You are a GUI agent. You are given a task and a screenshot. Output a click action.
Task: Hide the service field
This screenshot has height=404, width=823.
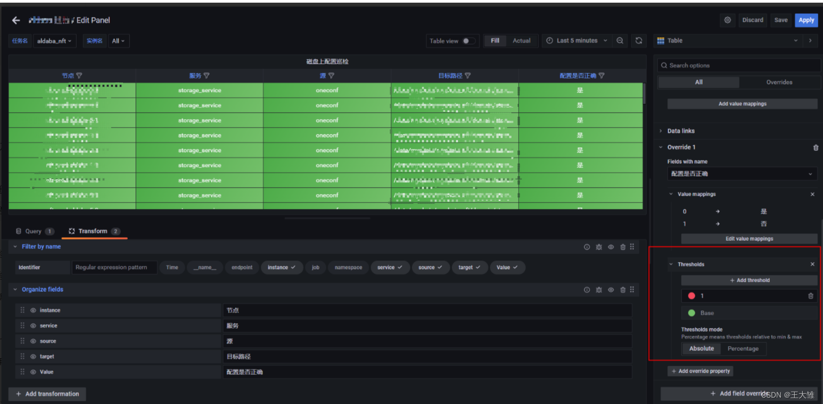point(33,326)
